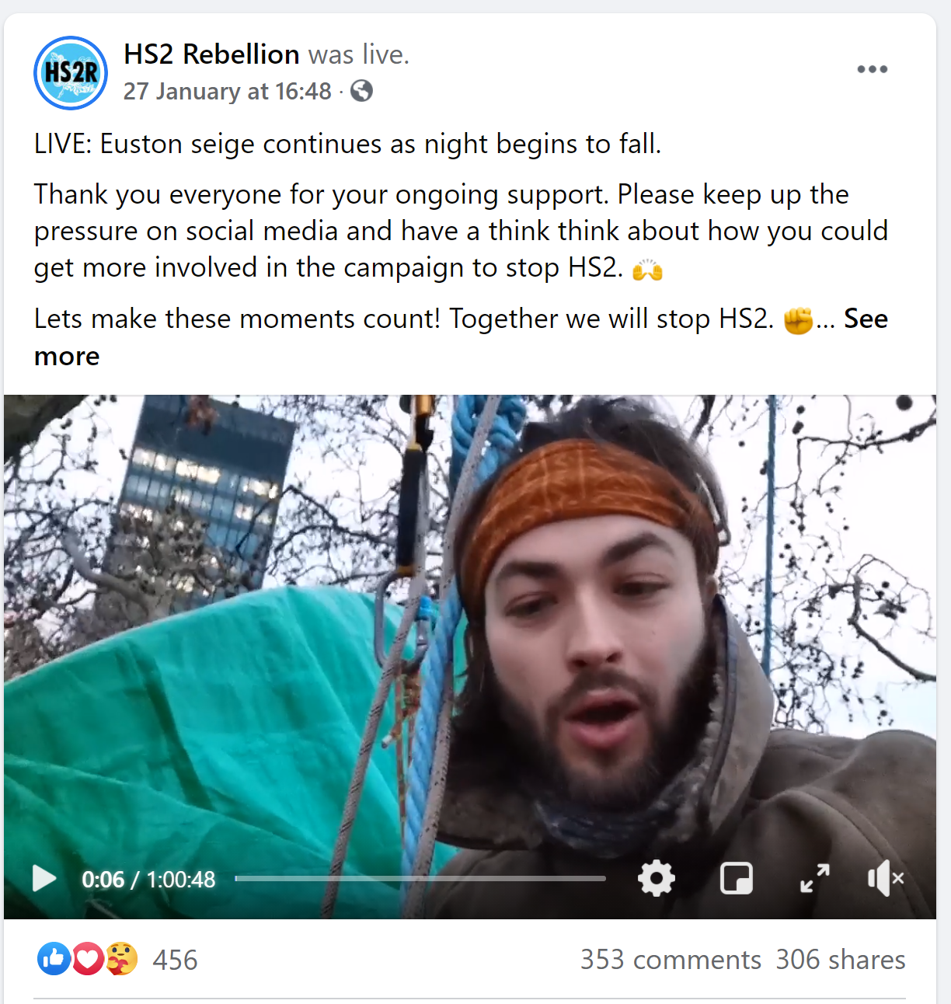
Task: Enable picture-in-picture mode
Action: 737,879
